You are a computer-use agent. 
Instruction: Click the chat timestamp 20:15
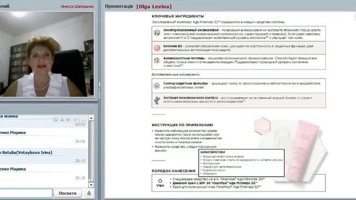pos(80,161)
